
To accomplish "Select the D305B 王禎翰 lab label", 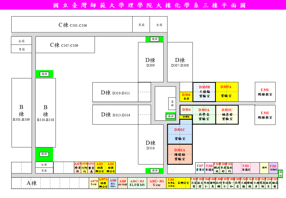I will [204, 92].
